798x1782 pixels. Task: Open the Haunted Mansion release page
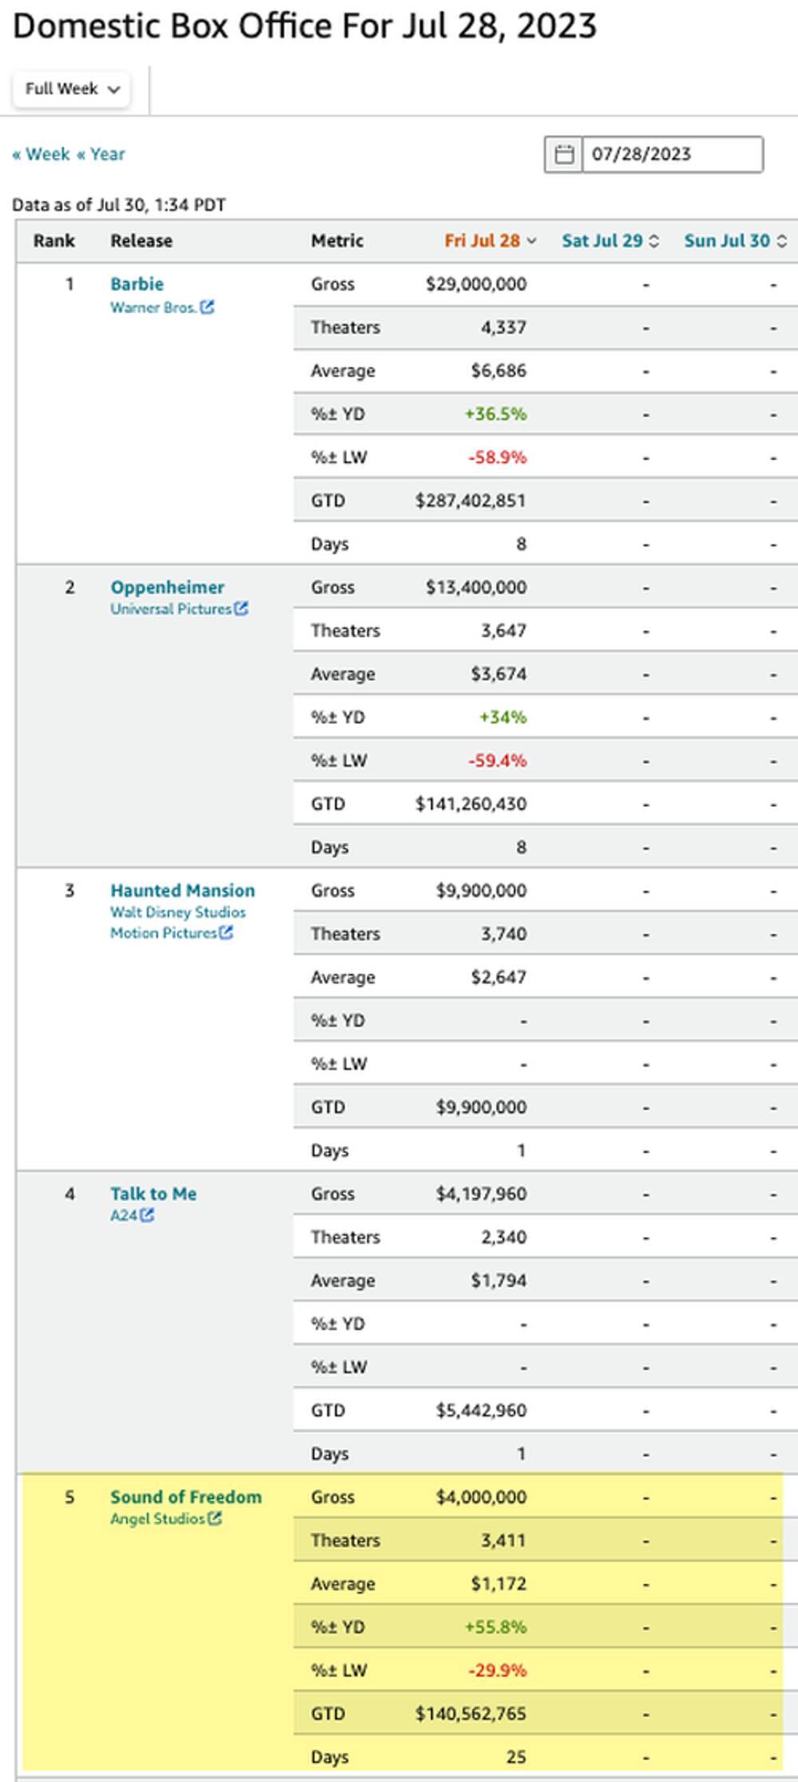pos(183,891)
